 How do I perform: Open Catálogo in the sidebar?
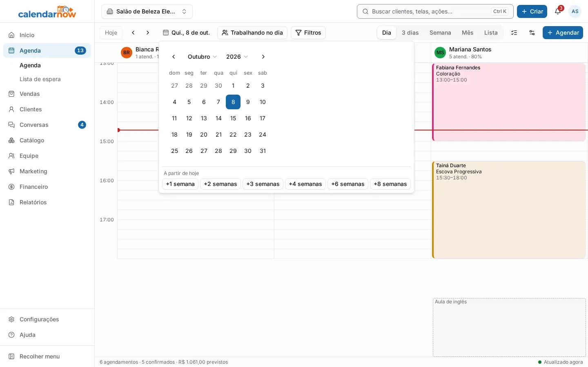click(47, 140)
